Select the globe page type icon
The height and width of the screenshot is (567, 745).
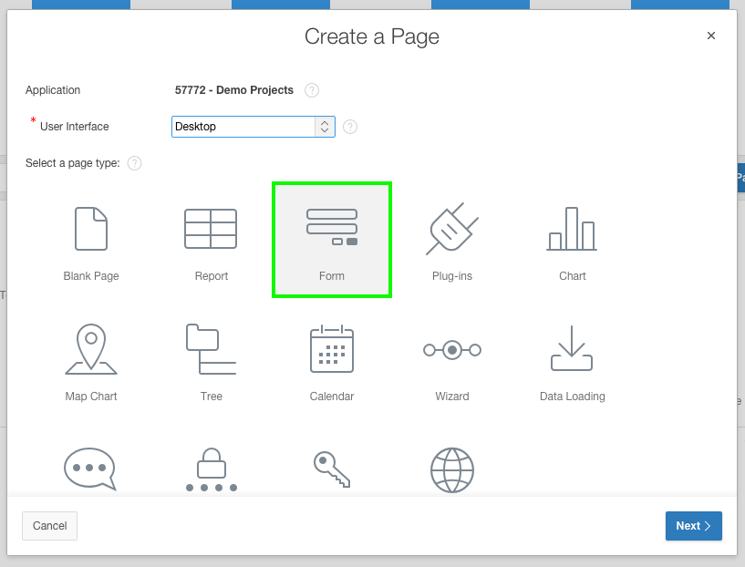[451, 469]
